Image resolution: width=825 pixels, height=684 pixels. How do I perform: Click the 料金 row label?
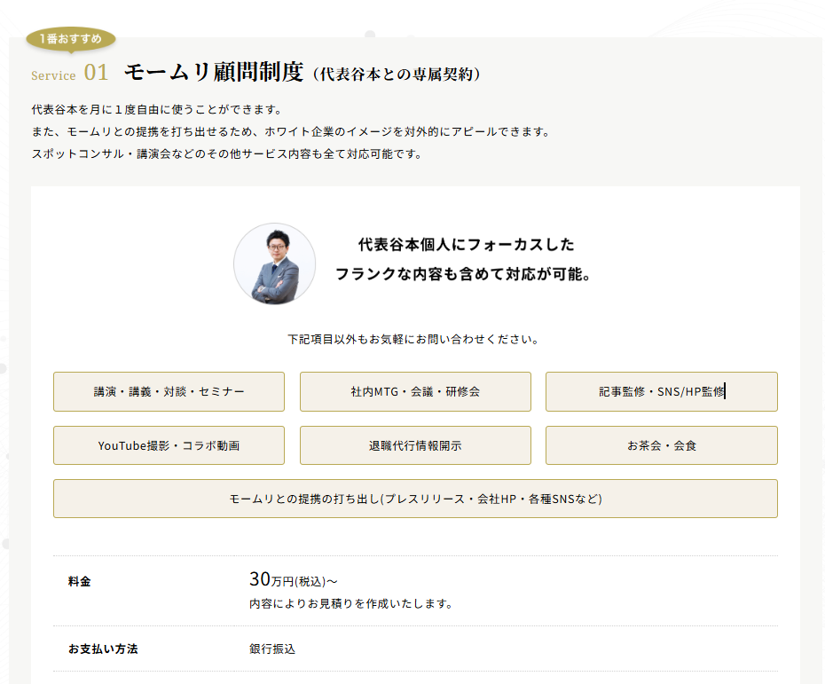coord(80,582)
